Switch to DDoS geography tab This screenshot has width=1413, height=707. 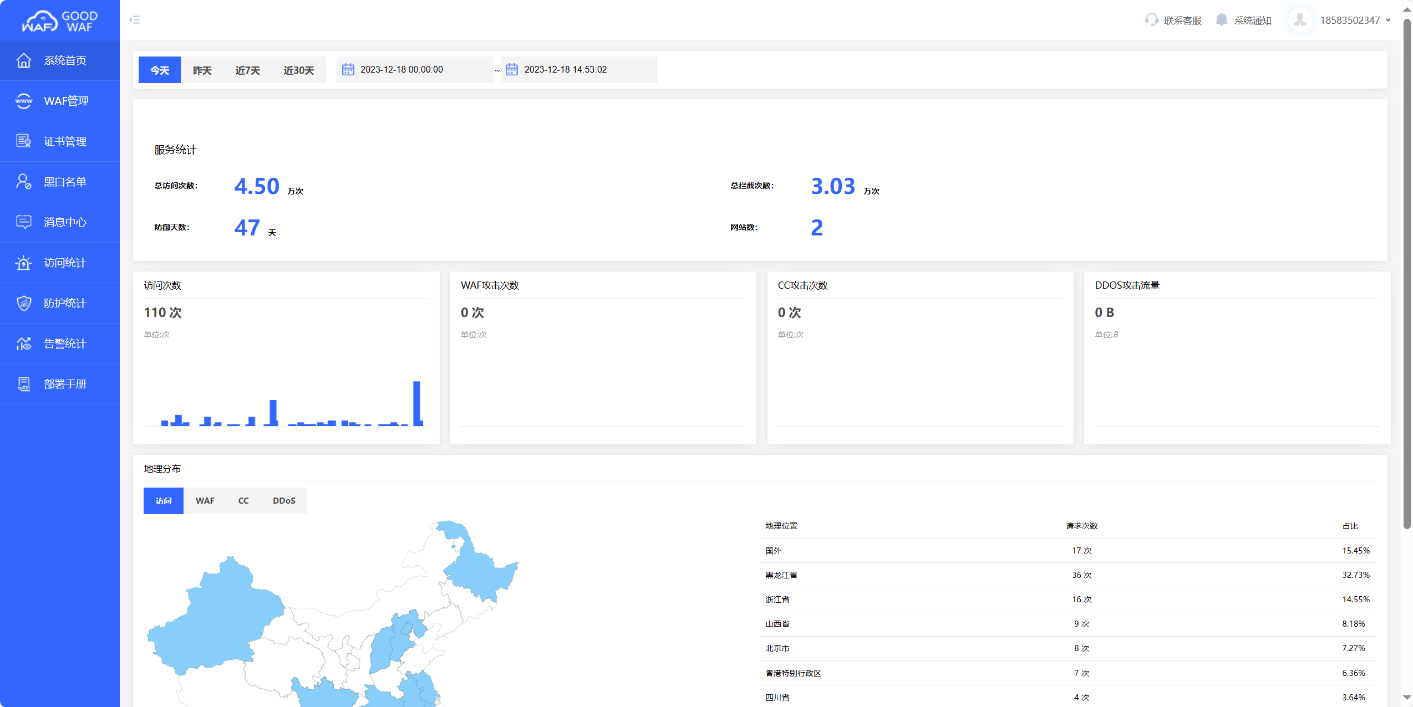click(284, 501)
